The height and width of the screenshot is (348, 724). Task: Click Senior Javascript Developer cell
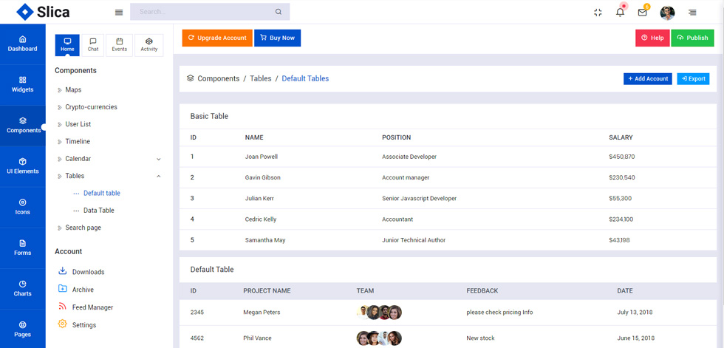pos(420,199)
